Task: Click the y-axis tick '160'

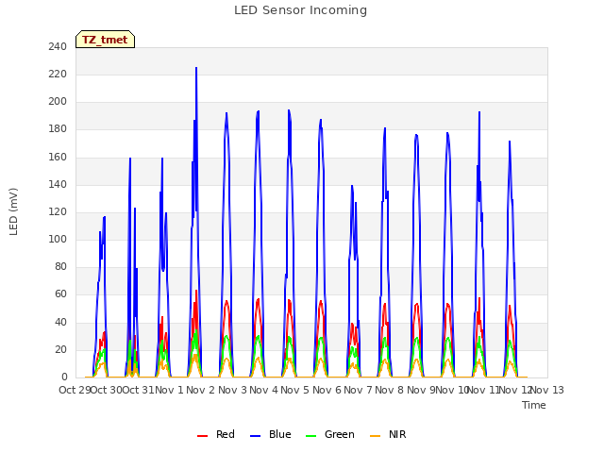Action: pyautogui.click(x=58, y=157)
